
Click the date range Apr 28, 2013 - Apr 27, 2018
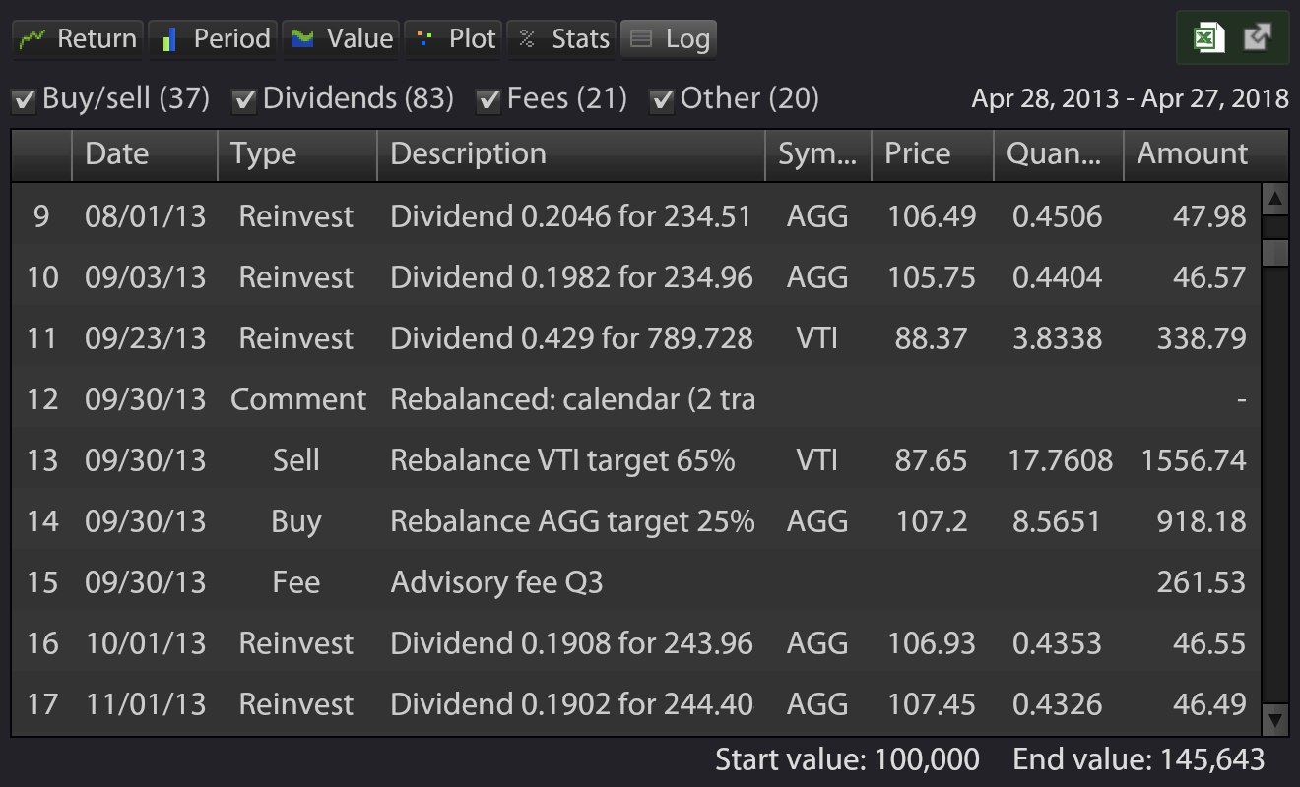pyautogui.click(x=1130, y=98)
